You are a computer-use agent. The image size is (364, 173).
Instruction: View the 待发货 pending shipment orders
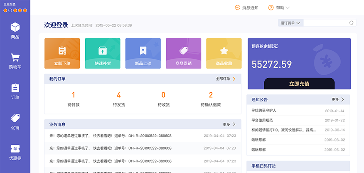119,99
